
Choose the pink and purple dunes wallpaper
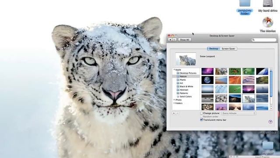248,80
